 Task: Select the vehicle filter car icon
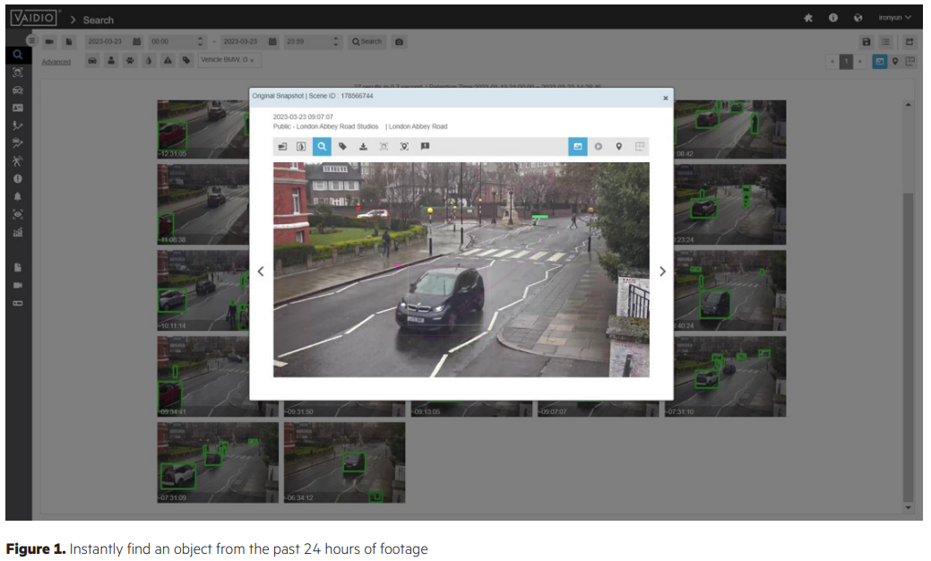coord(92,61)
